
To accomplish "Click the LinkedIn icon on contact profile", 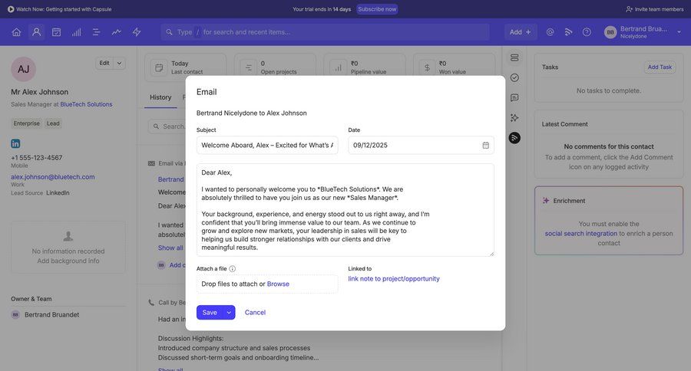I will coord(15,143).
